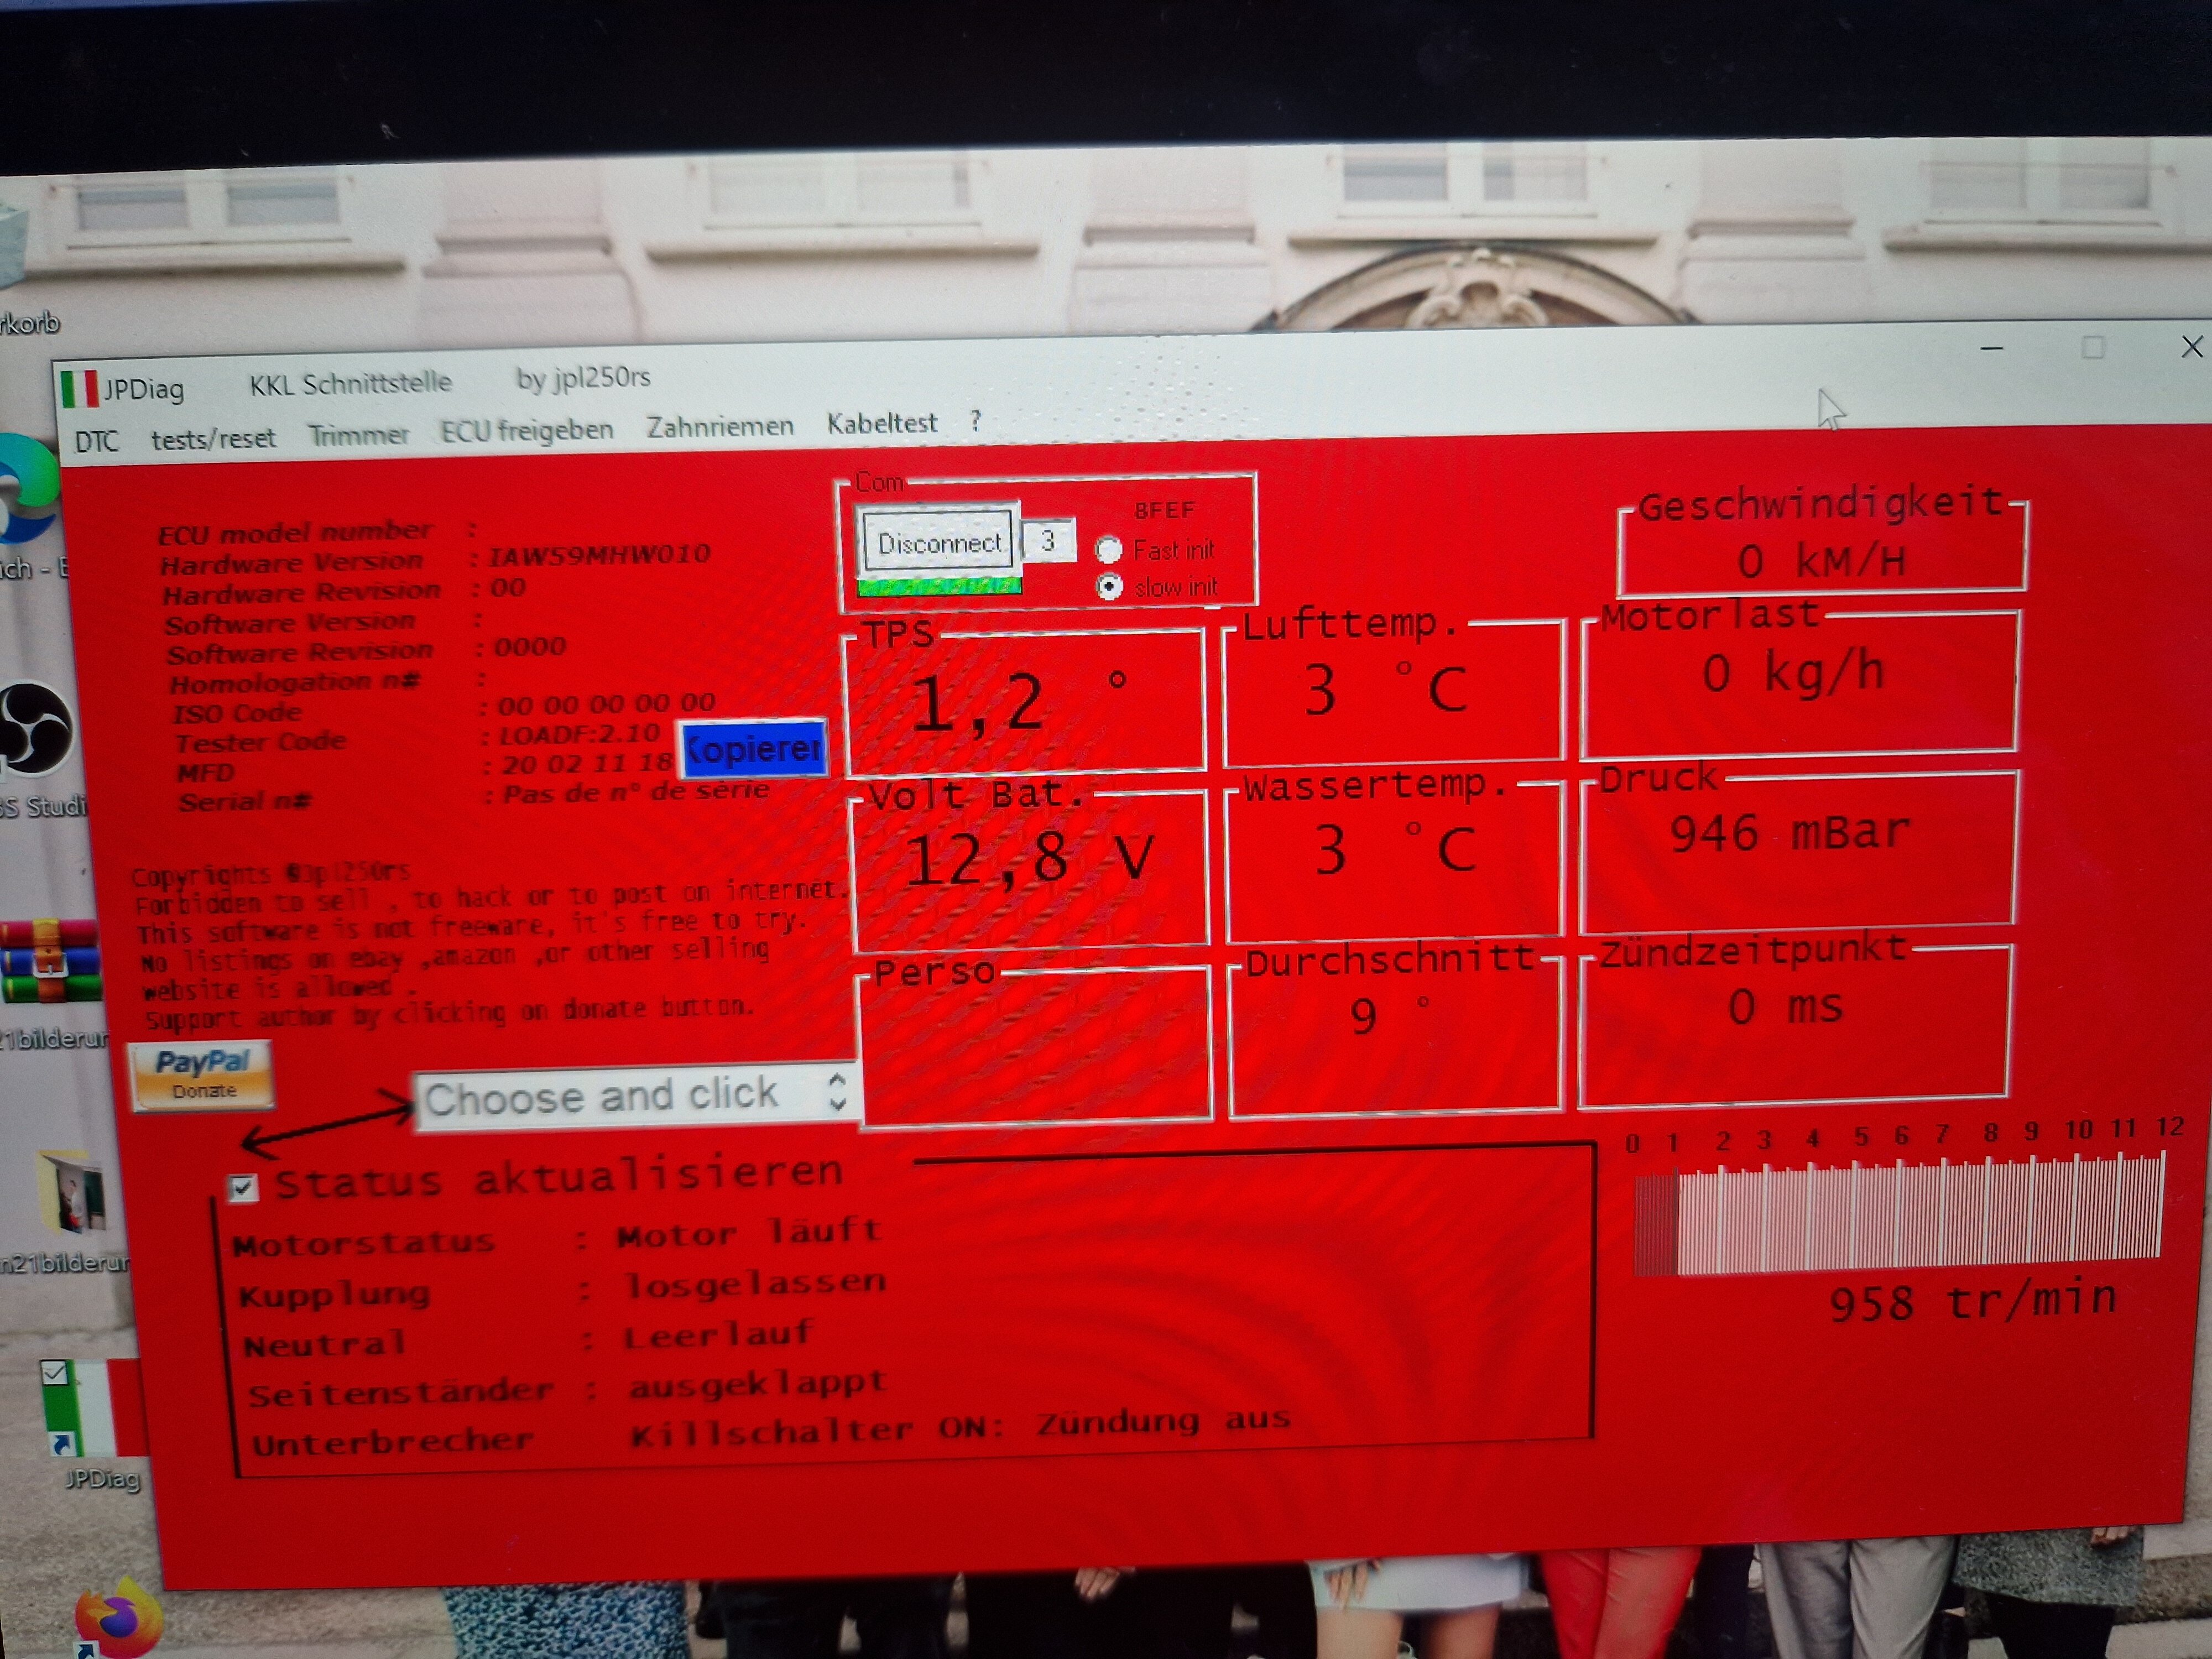The height and width of the screenshot is (1659, 2212).
Task: Select the slow init radio button
Action: [x=1109, y=586]
